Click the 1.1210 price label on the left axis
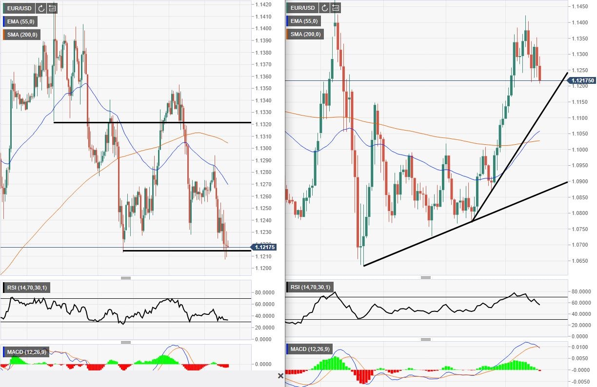This screenshot has height=387, width=597. [x=263, y=256]
